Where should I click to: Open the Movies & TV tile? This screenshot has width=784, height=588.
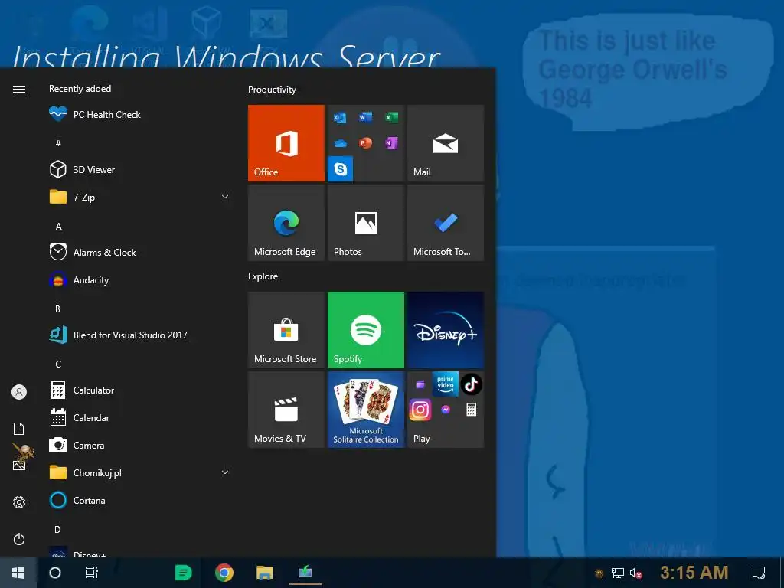(286, 410)
